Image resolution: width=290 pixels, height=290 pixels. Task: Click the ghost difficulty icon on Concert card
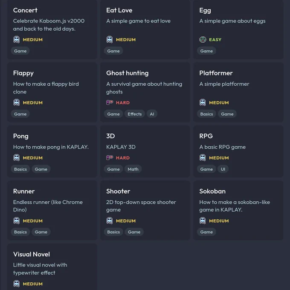click(17, 39)
